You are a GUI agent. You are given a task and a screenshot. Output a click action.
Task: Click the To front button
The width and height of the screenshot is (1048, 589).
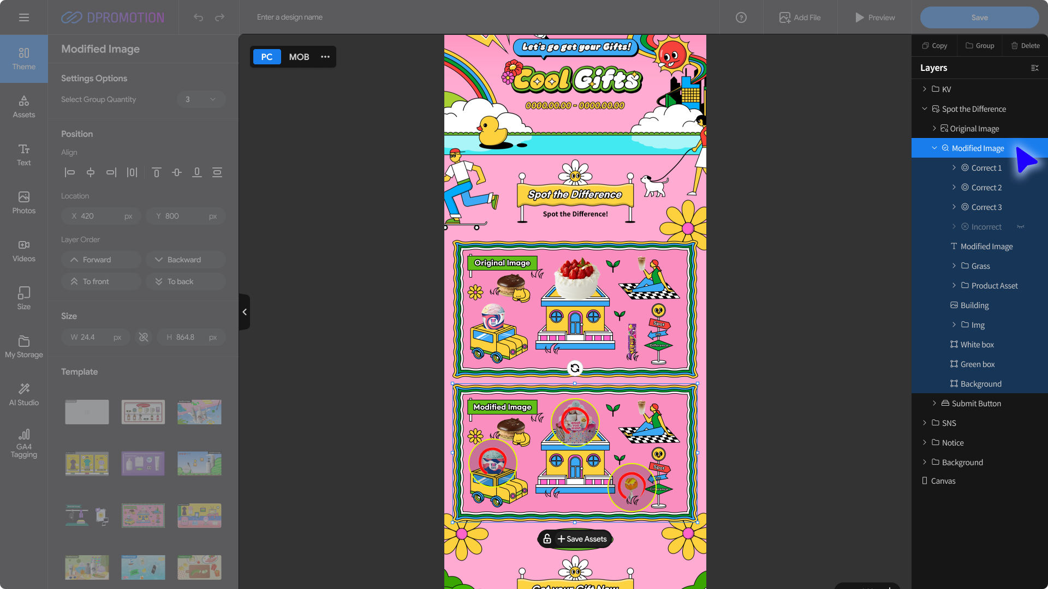[101, 281]
